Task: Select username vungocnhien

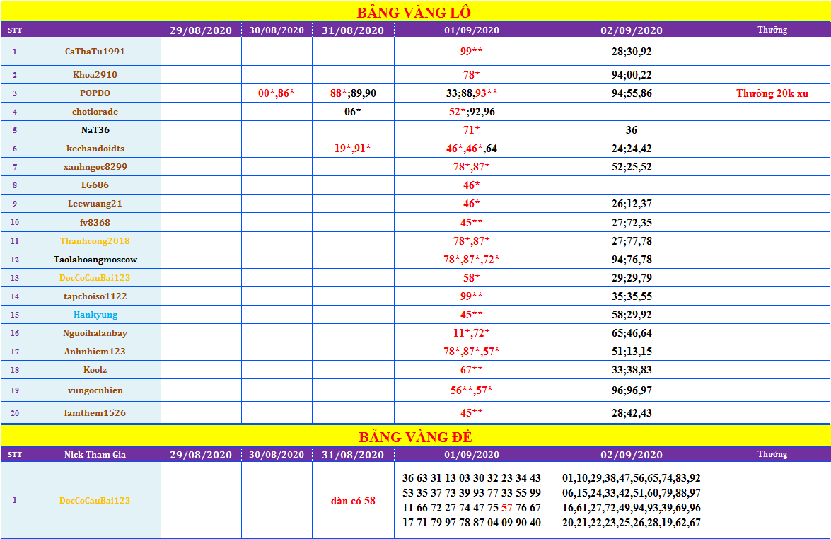Action: coord(95,390)
